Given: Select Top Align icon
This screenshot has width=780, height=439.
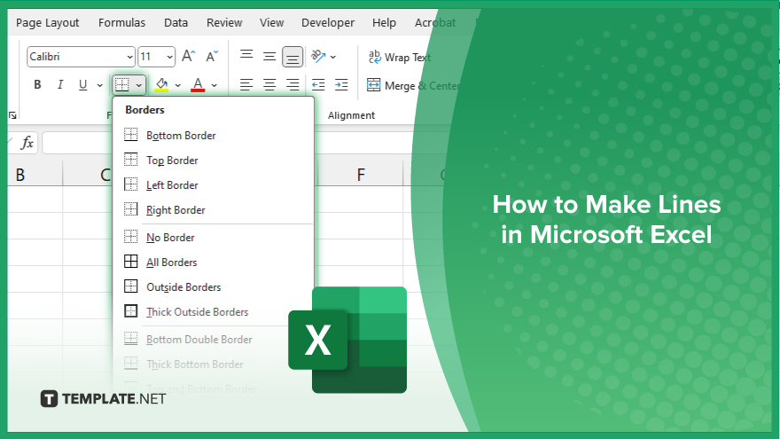Looking at the screenshot, I should point(246,56).
